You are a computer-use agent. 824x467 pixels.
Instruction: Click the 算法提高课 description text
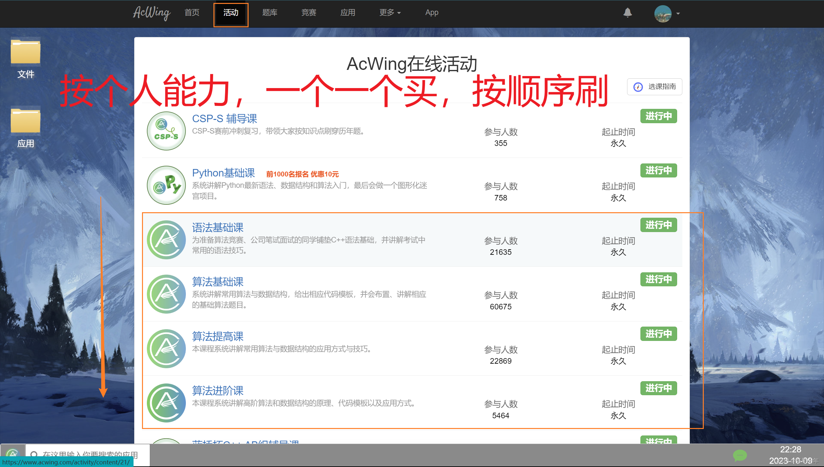[283, 349]
